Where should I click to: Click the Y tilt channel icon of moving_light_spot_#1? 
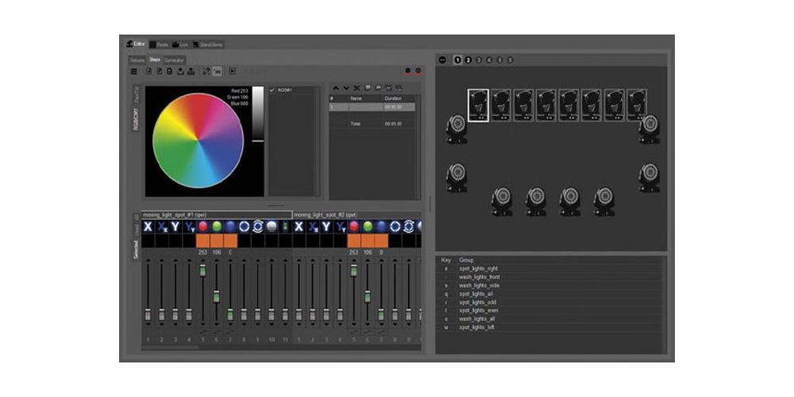click(175, 226)
